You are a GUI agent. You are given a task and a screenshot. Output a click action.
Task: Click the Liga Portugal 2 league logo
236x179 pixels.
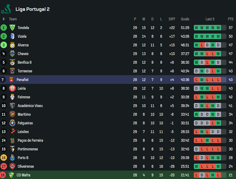pyautogui.click(x=6, y=9)
